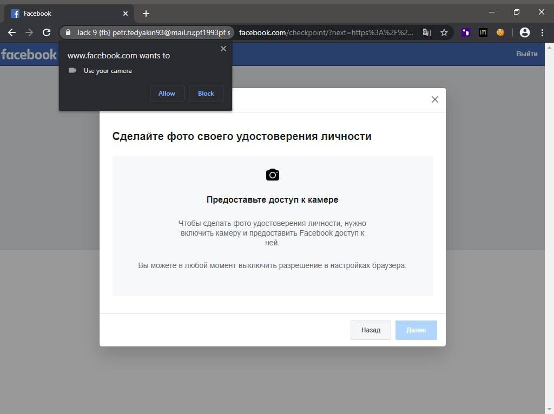Click the Назад button
Viewport: 554px width, 414px height.
[371, 330]
